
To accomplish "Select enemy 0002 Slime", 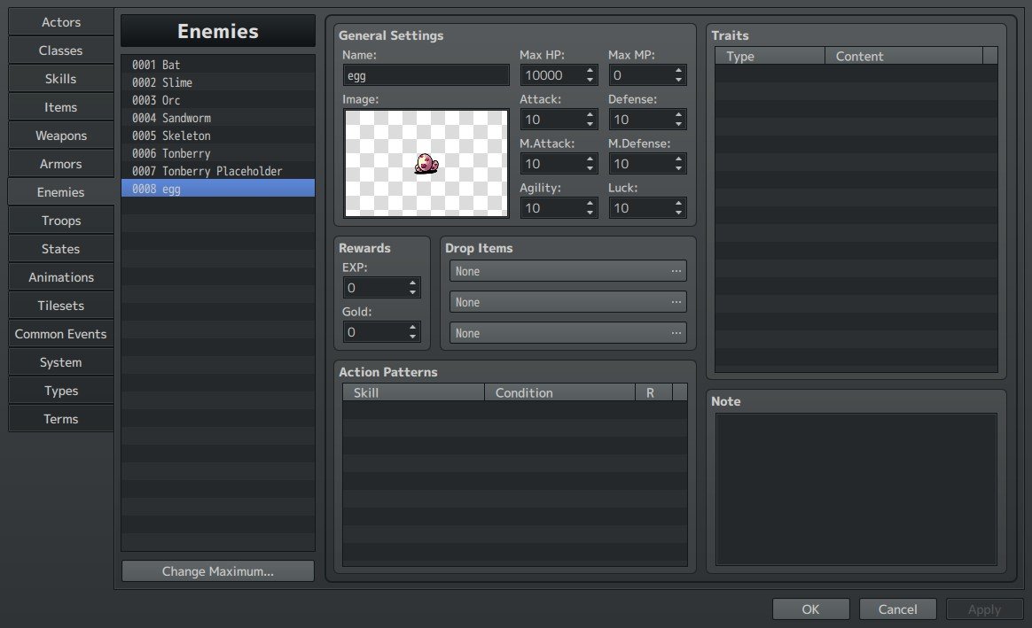I will click(218, 82).
